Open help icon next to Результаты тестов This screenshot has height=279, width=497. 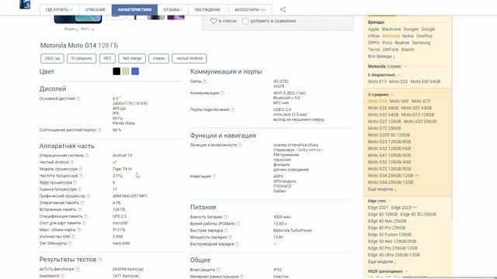click(x=100, y=260)
